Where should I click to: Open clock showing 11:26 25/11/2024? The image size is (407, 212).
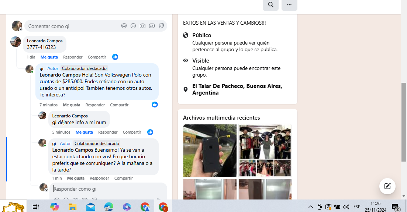click(375, 206)
